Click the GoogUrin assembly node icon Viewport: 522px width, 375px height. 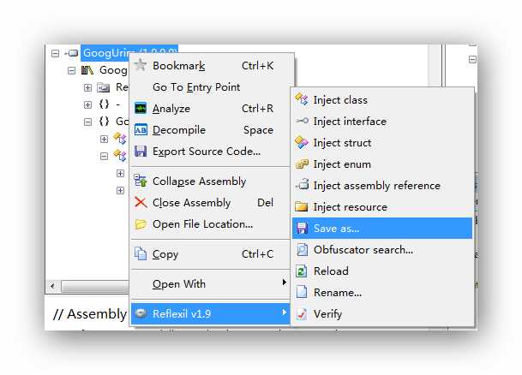tap(71, 53)
